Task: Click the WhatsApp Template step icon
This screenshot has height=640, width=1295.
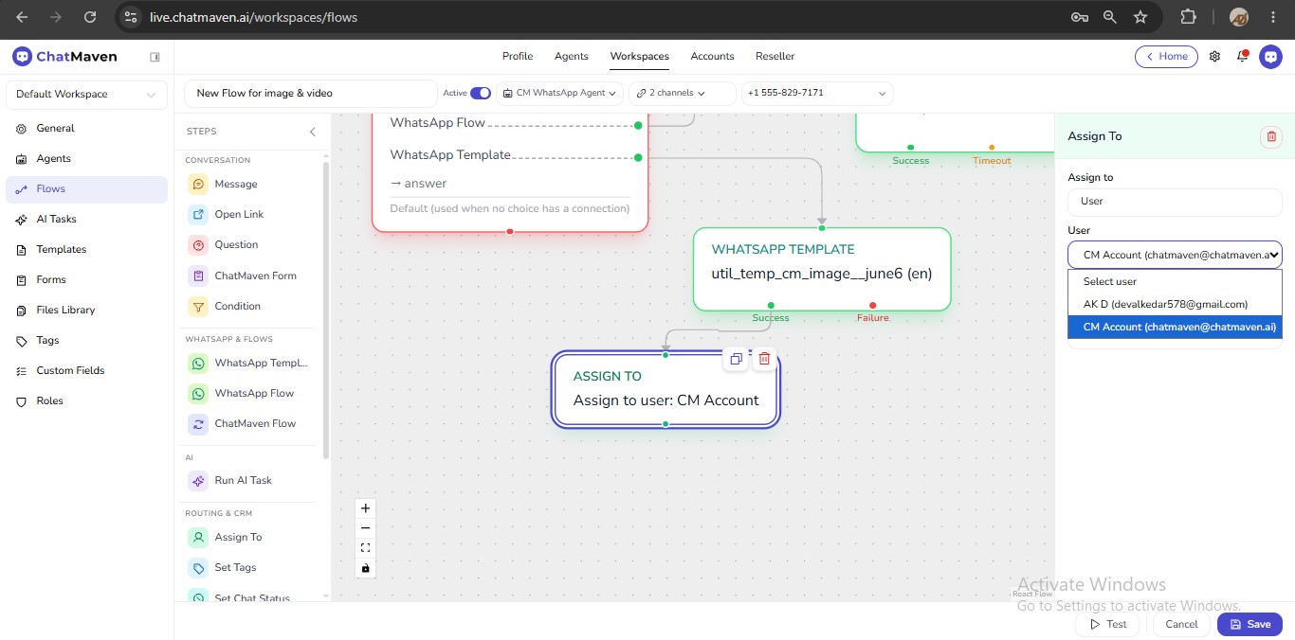Action: [x=198, y=364]
